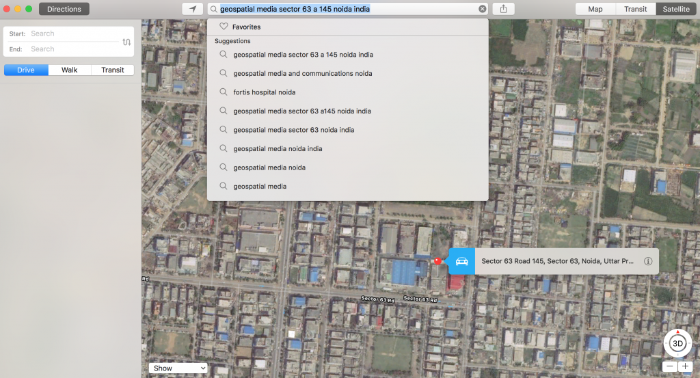Clear the search field with the X icon

[x=482, y=9]
